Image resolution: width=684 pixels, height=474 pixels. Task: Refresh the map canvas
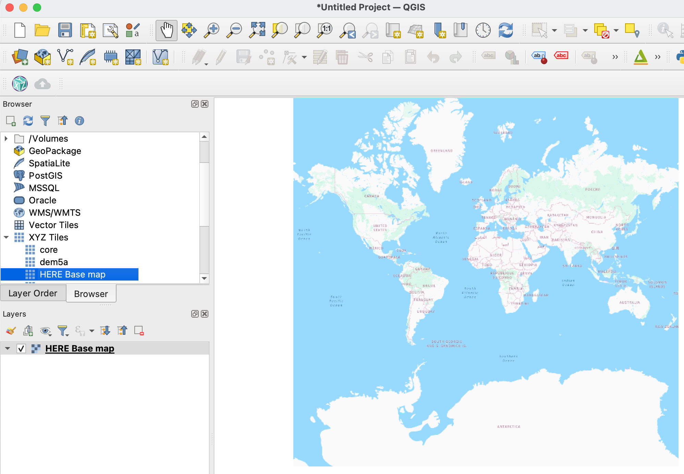(x=506, y=30)
